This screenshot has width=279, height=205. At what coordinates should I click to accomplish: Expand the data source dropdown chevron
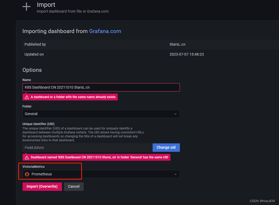point(175,174)
